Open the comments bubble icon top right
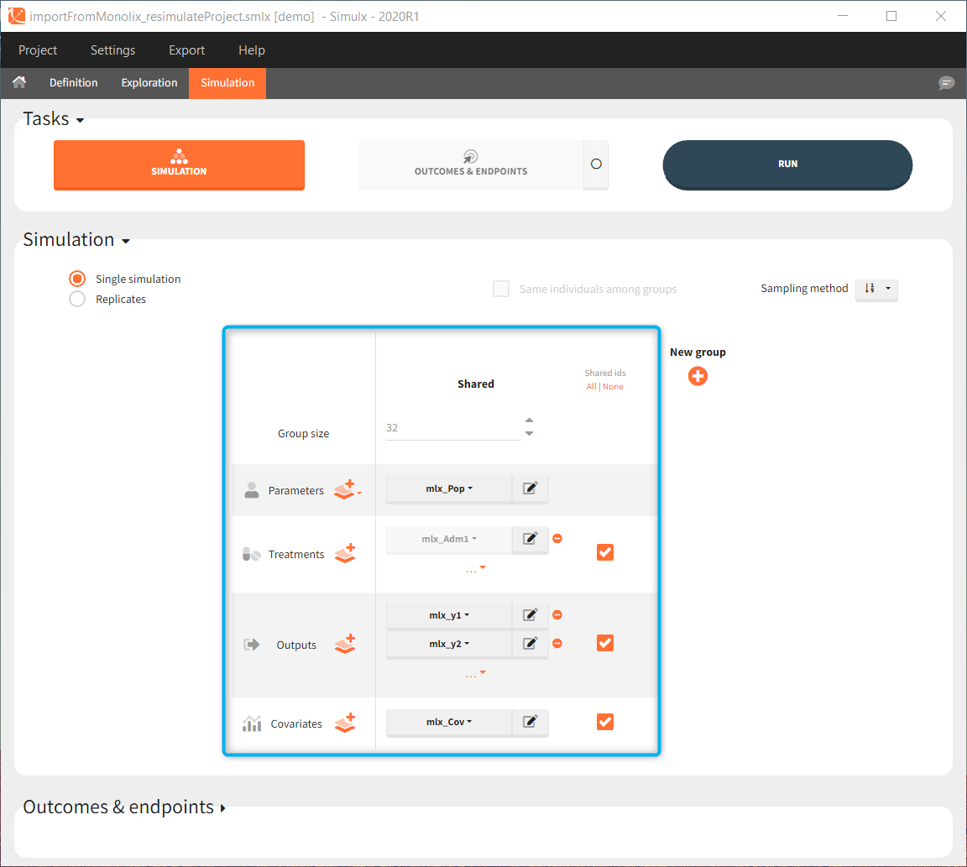The width and height of the screenshot is (967, 867). 946,83
